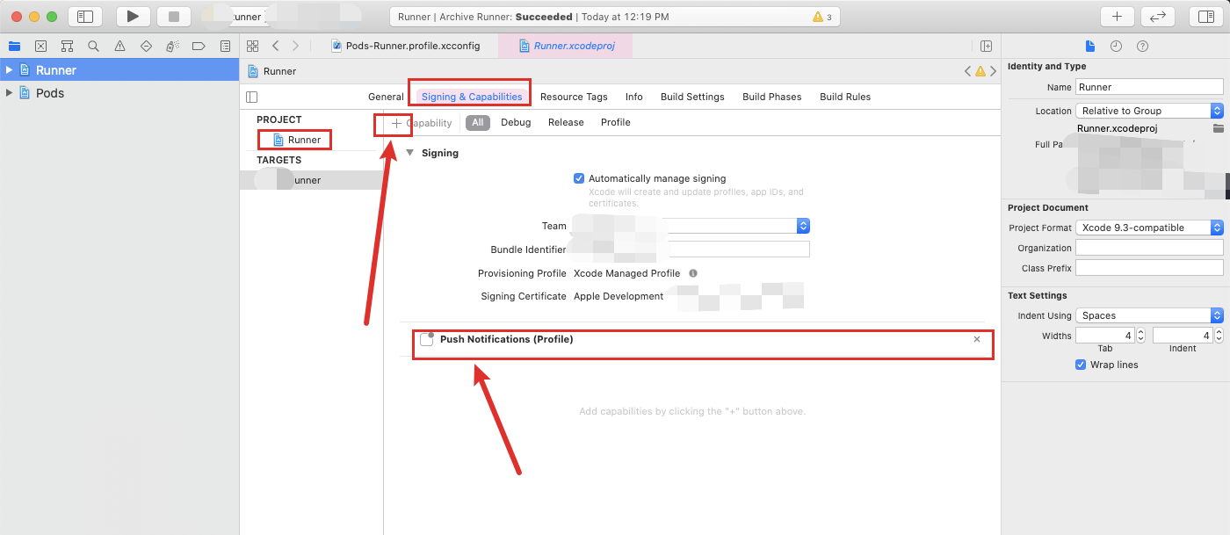Disable the Wrap lines option
The image size is (1230, 535).
tap(1080, 365)
